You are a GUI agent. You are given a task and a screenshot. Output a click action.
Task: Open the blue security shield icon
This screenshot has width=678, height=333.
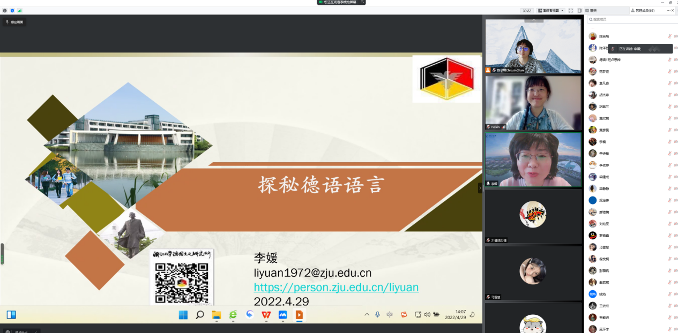12,11
